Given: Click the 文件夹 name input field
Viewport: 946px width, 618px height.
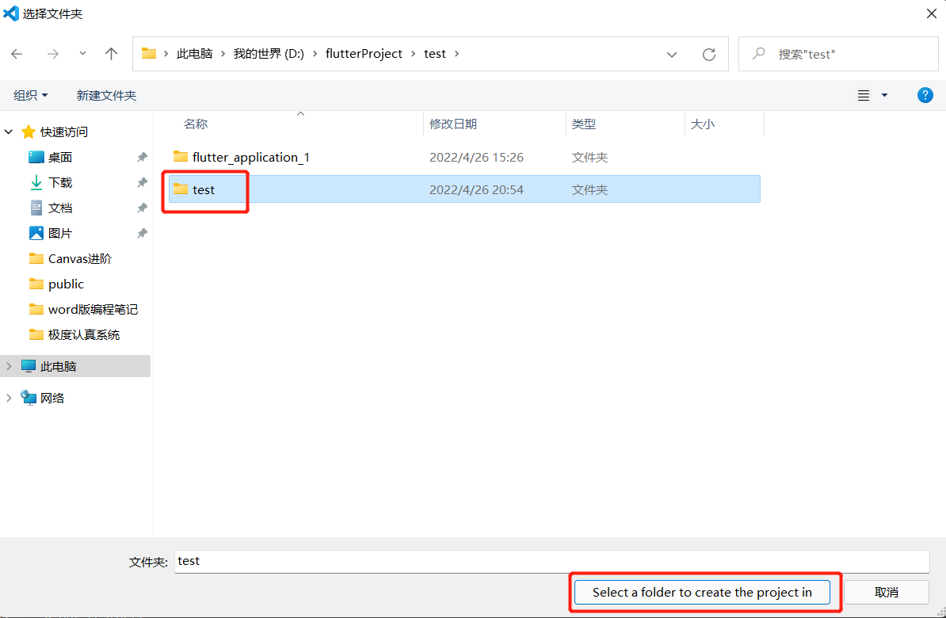Looking at the screenshot, I should point(552,561).
